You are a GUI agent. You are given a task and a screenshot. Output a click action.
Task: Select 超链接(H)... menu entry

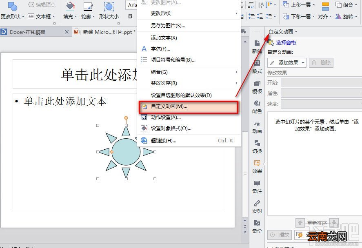189,140
